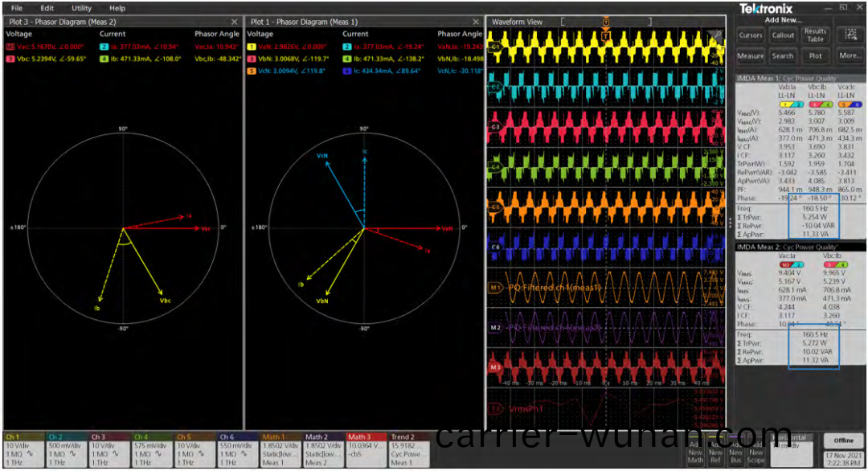Open the IMDA Meas 1 results badge
868x471 pixels.
[799, 78]
